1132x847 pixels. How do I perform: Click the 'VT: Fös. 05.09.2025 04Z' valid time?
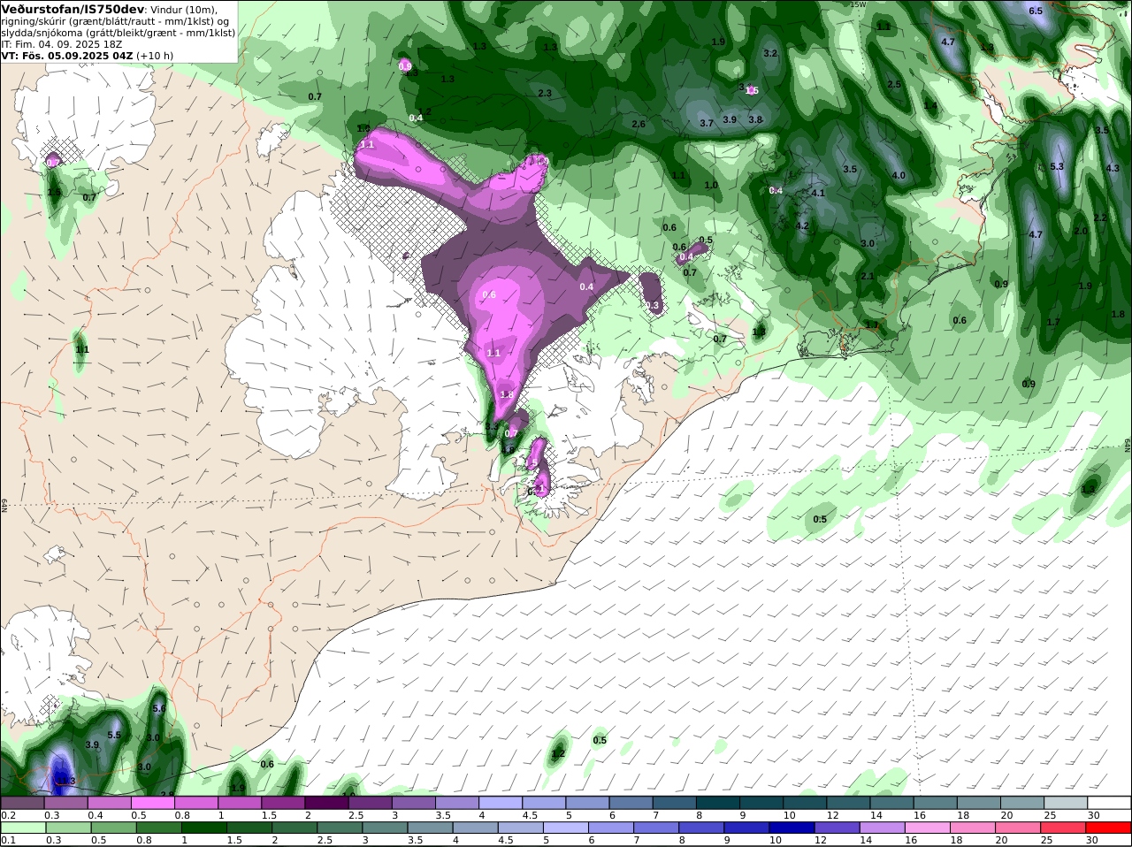click(66, 56)
